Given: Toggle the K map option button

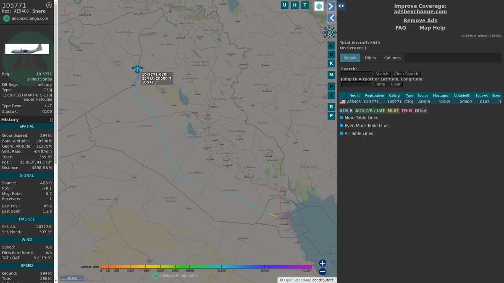Looking at the screenshot, I should (x=331, y=63).
